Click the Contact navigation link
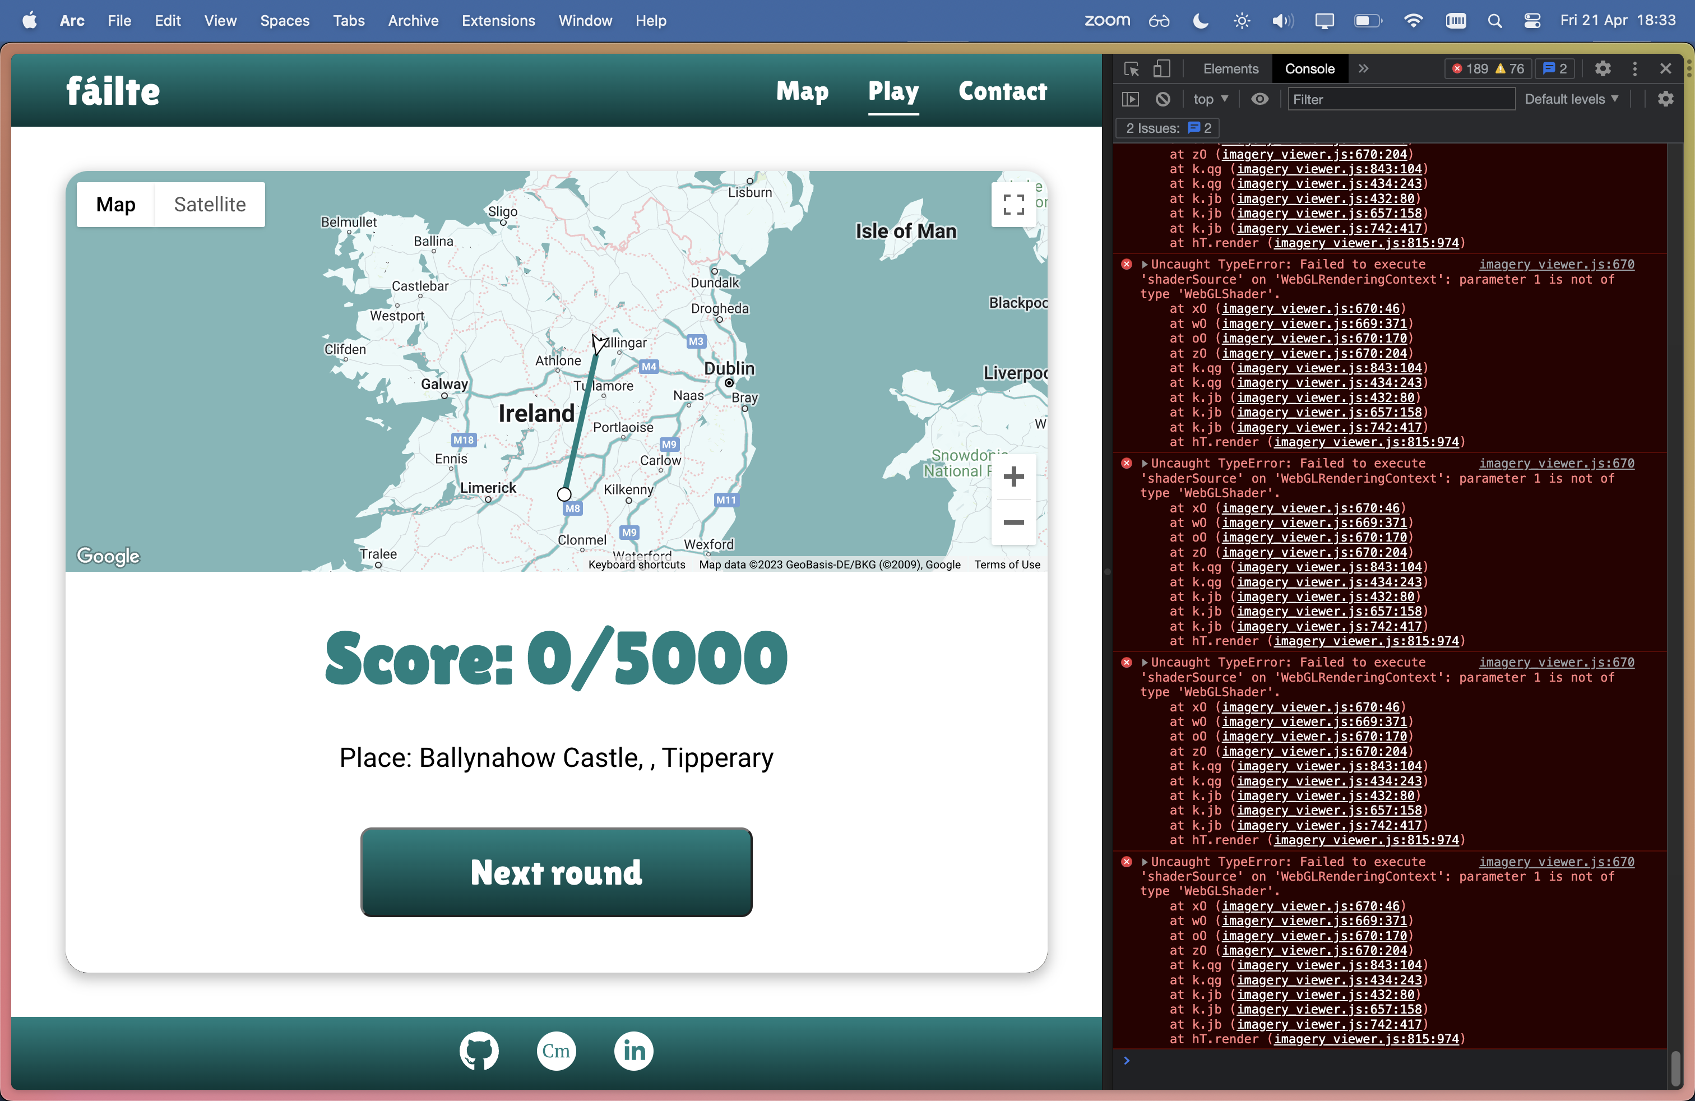The image size is (1695, 1101). (1003, 89)
